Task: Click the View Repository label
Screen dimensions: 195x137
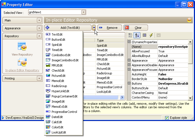Action: (x=22, y=55)
